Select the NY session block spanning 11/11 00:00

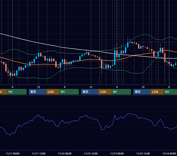[x=17, y=92]
